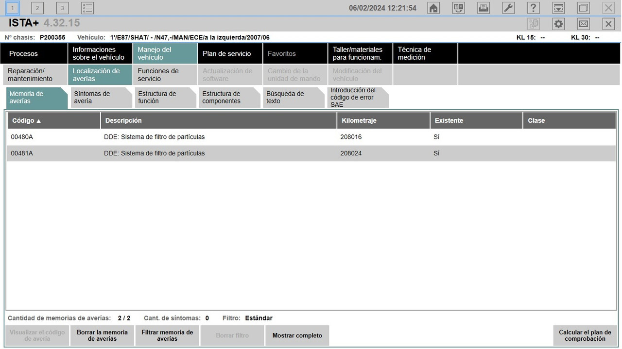Click the Borrar filtro button
Screen dimensions: 622x349
point(232,335)
